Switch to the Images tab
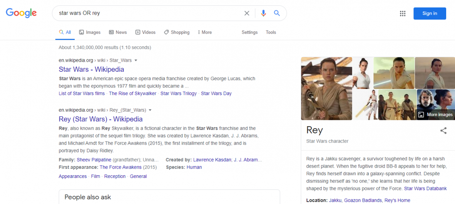The width and height of the screenshot is (455, 204). [x=90, y=32]
